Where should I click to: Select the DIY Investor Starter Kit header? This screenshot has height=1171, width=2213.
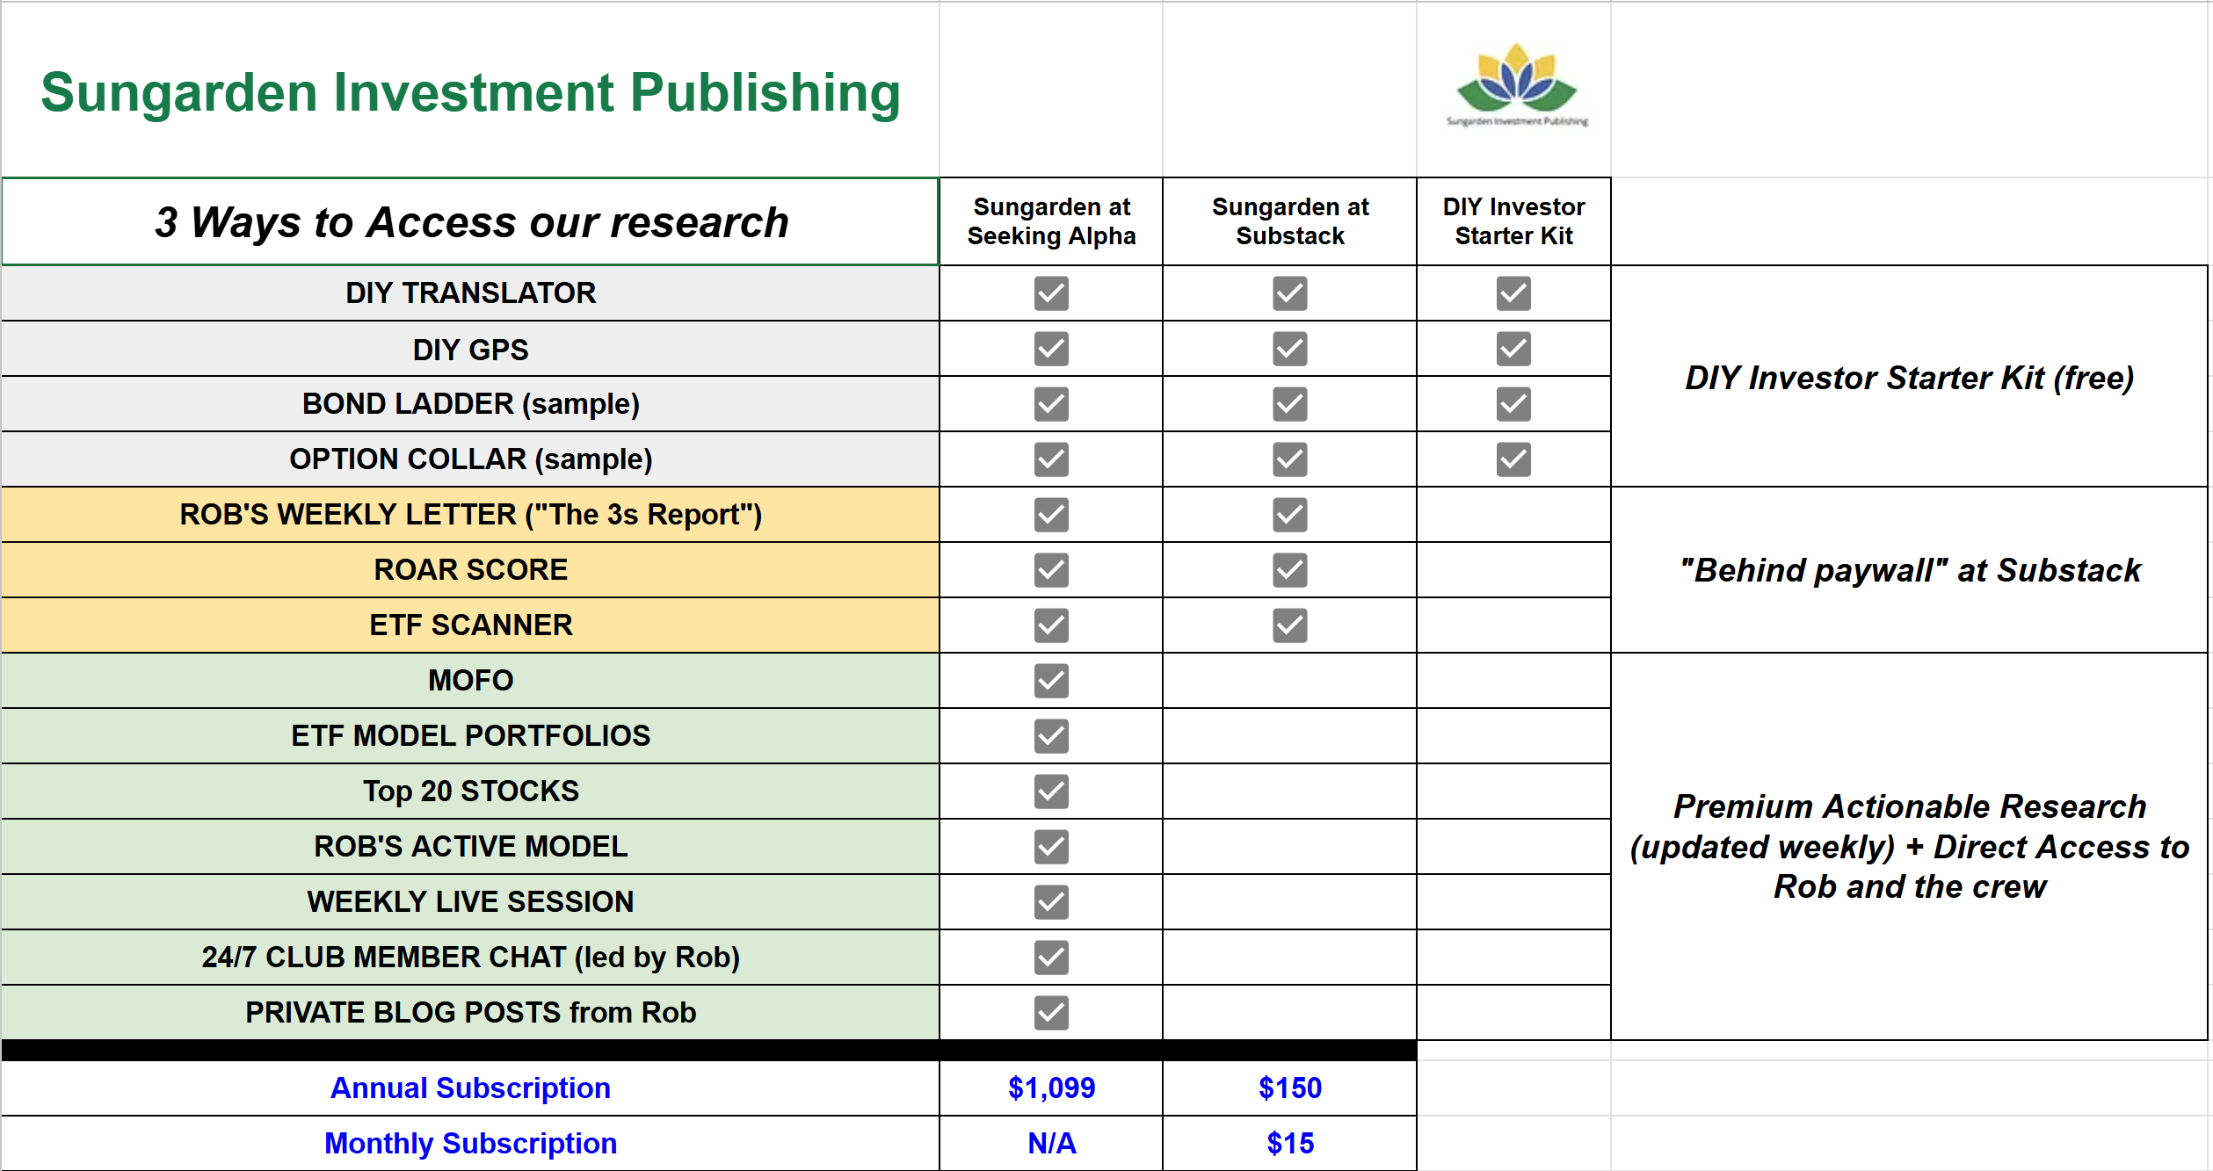1513,221
